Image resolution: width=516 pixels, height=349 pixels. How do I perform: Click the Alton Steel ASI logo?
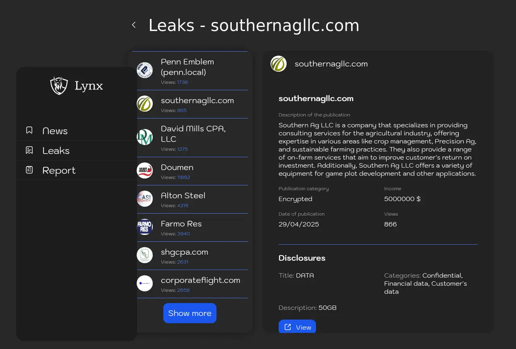(145, 199)
